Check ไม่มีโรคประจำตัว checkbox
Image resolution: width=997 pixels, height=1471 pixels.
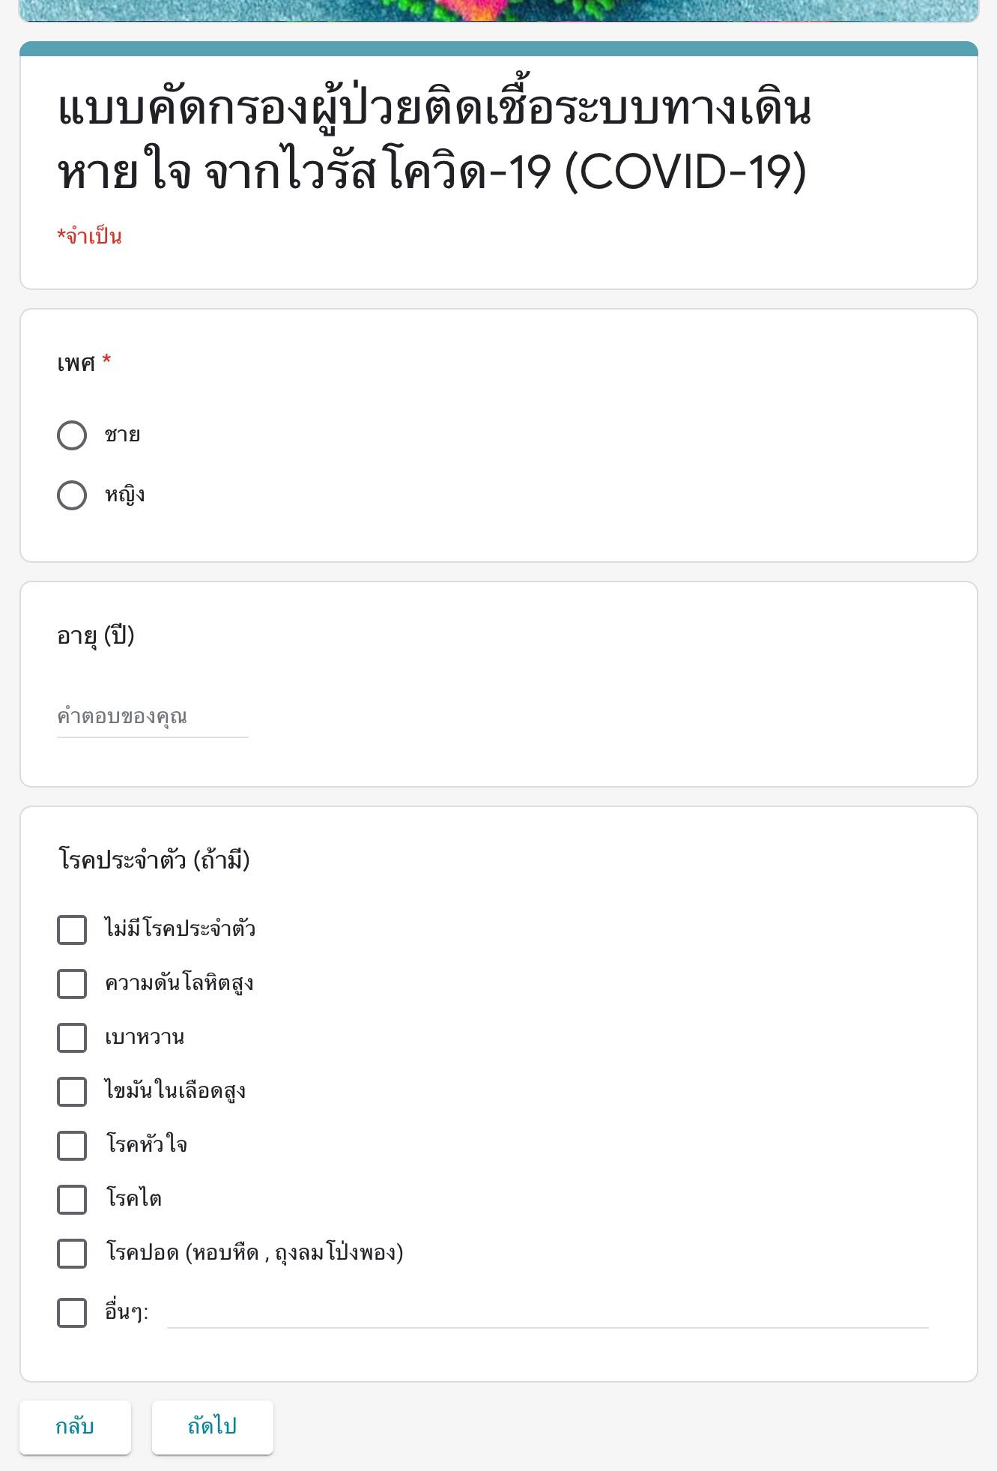coord(72,930)
